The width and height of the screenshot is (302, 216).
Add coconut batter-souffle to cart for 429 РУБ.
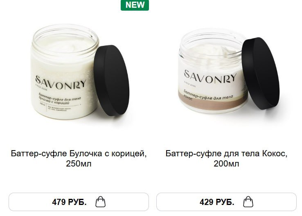[x=227, y=202]
